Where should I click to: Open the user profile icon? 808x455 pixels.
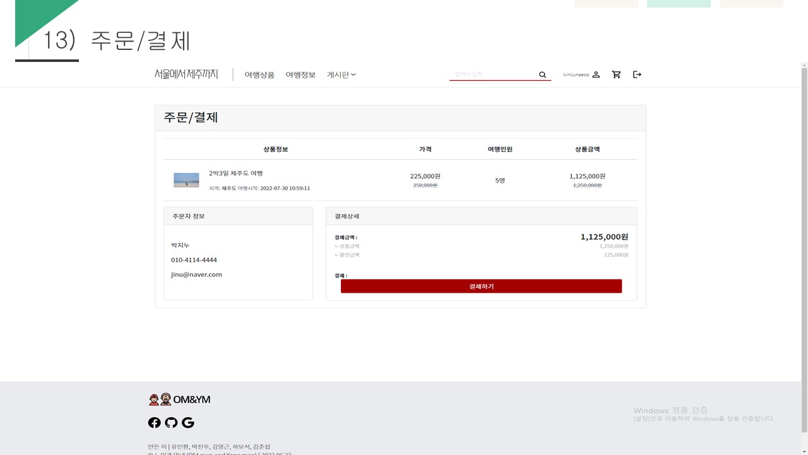(x=596, y=75)
